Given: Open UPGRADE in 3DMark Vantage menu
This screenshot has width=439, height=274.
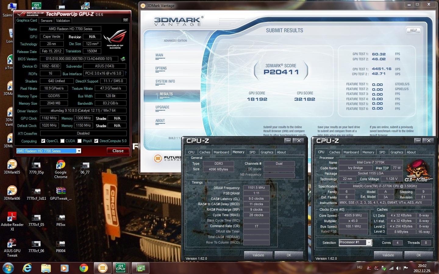Looking at the screenshot, I should [162, 107].
